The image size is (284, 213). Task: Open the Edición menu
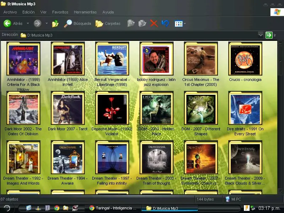click(28, 12)
